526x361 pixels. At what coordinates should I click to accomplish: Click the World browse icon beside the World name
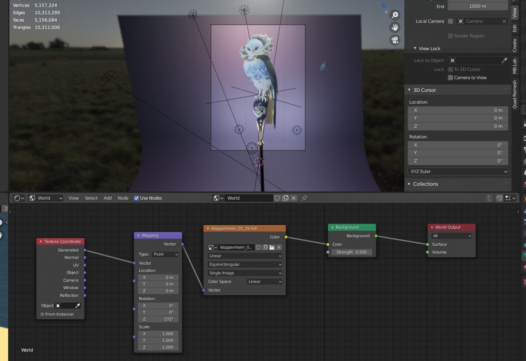tap(218, 198)
